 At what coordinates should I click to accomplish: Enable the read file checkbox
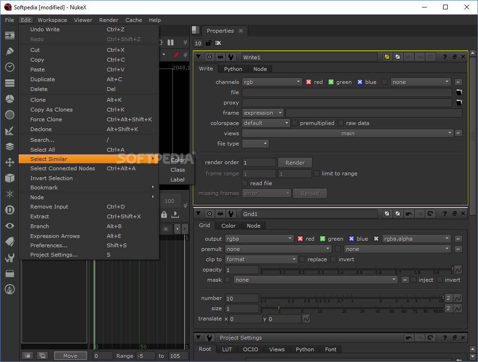[x=245, y=183]
